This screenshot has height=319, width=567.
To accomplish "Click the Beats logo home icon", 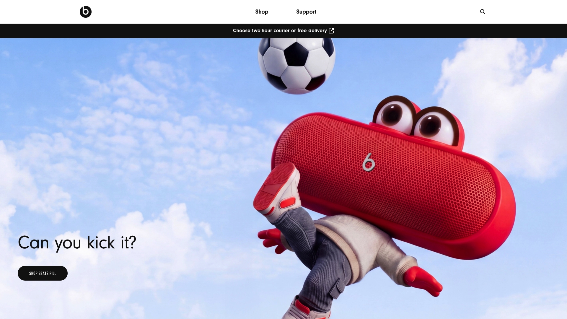I will [86, 12].
